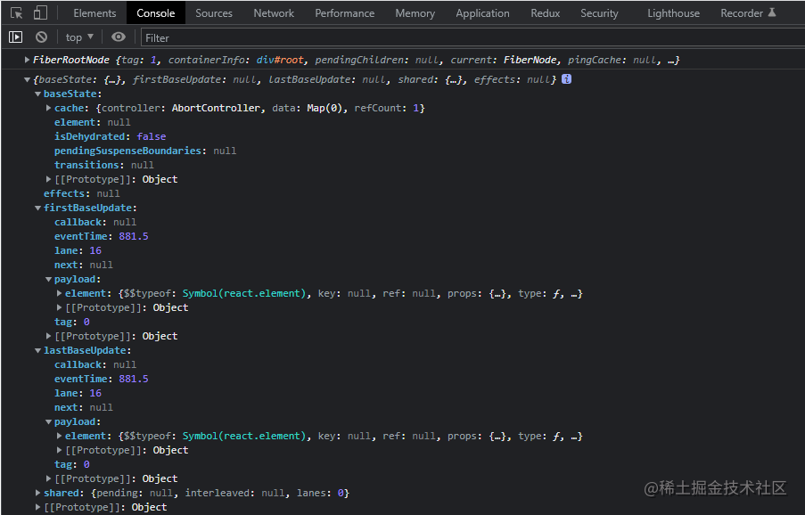This screenshot has width=805, height=515.
Task: Open the Memory tab
Action: point(415,13)
